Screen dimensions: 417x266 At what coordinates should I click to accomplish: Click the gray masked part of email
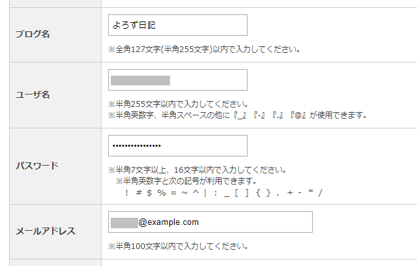tap(124, 222)
